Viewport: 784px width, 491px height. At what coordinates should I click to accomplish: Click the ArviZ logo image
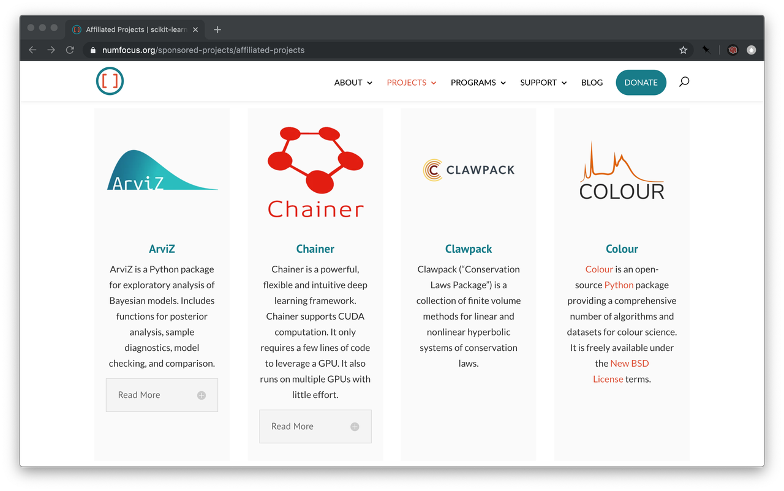click(162, 170)
